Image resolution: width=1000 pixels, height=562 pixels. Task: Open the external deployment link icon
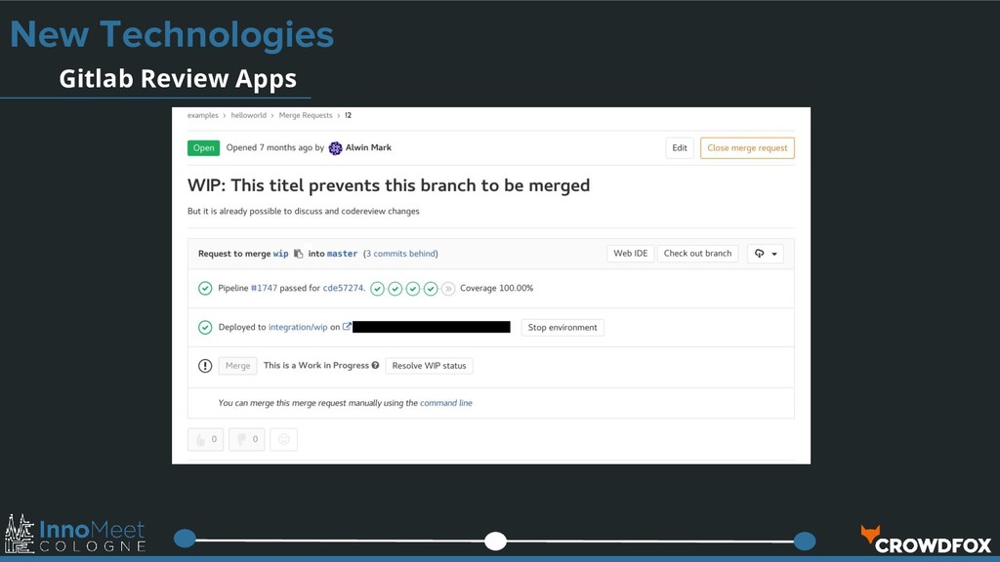point(347,327)
